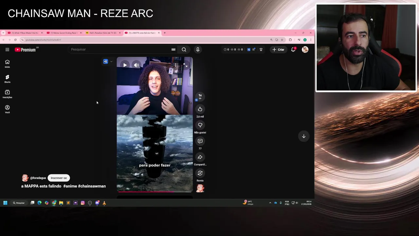Open the 77 comments panel

point(200,141)
